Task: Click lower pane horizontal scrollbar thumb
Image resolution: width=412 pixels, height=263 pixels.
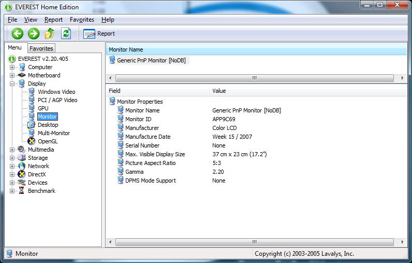Action: coord(254,242)
